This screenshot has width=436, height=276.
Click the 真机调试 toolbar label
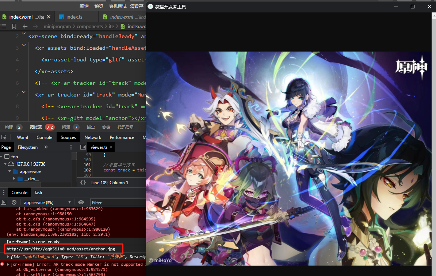118,6
